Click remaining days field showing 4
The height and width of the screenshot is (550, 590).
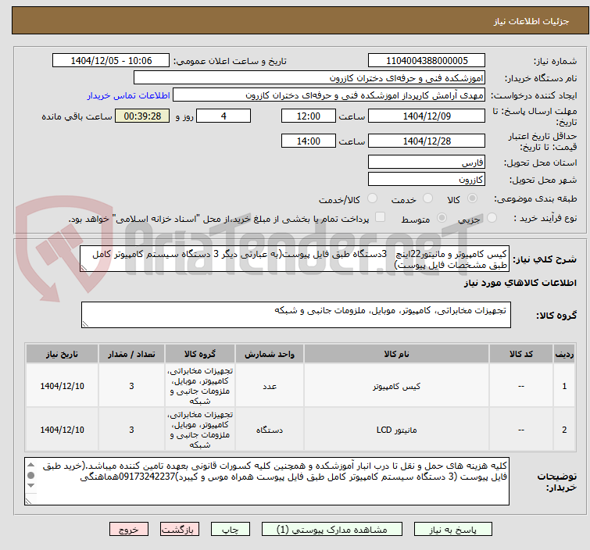[x=223, y=116]
